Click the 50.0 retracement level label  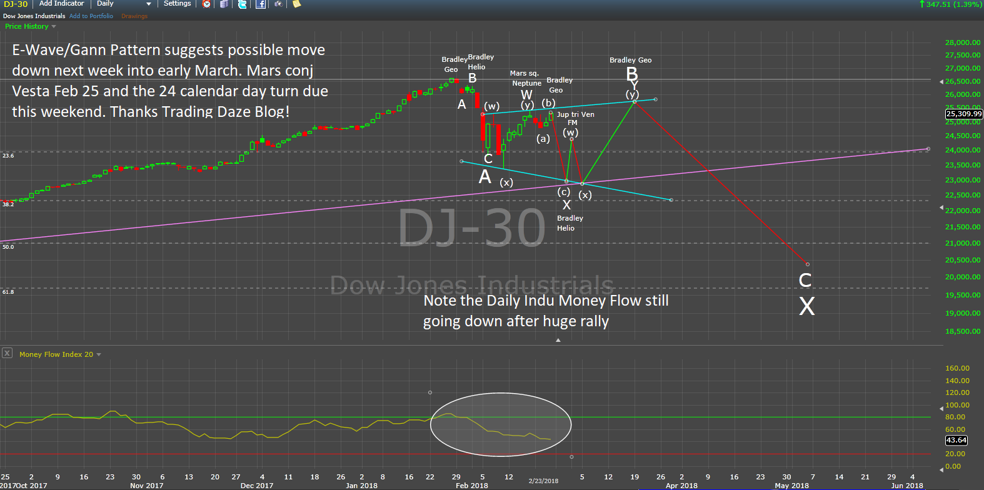(8, 247)
